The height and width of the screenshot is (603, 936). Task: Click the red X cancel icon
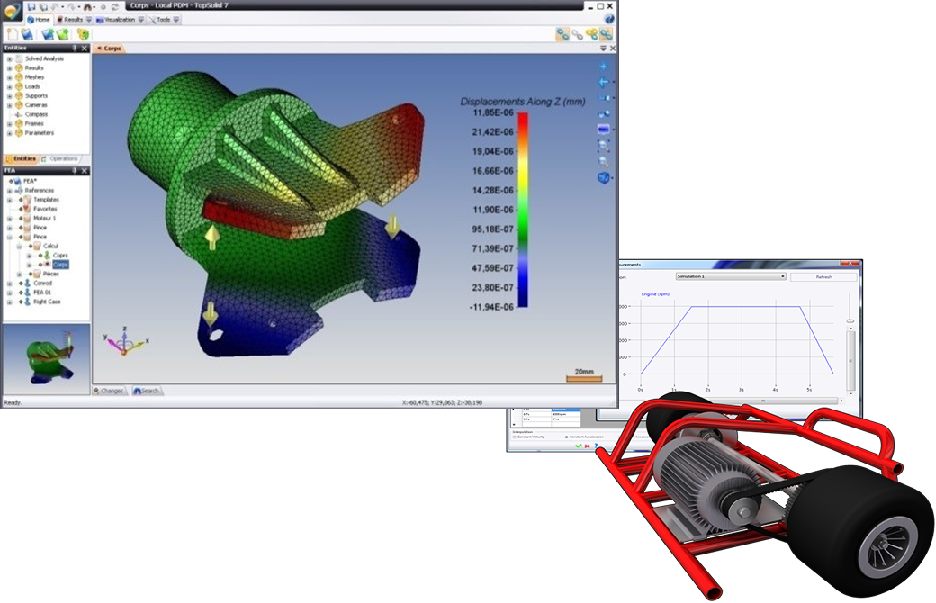(587, 445)
